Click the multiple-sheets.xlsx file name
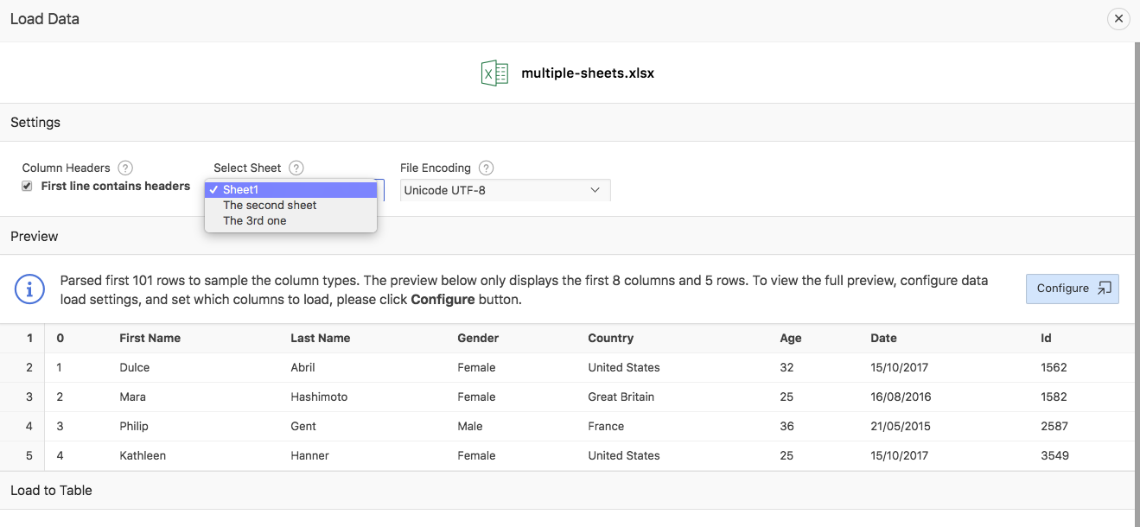 [x=588, y=73]
